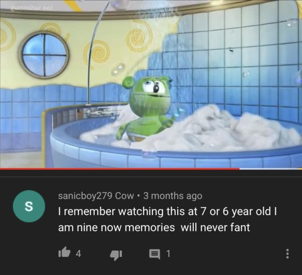Seek on the red video progress bar

120,169
